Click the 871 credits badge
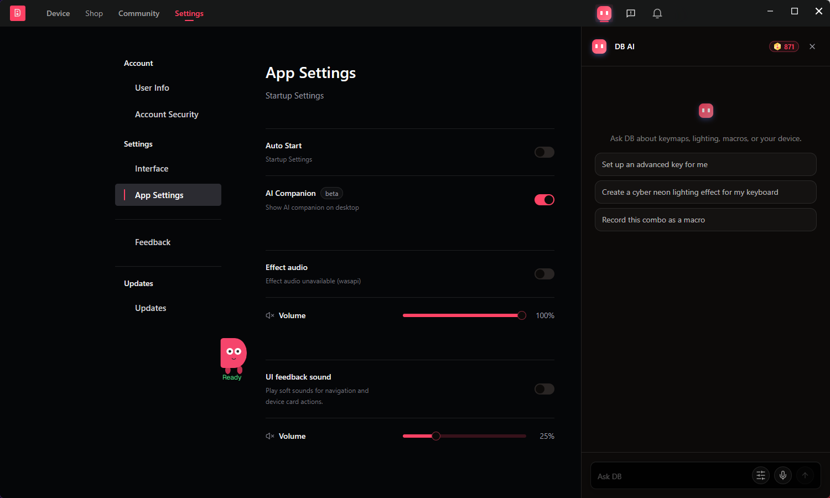The height and width of the screenshot is (498, 830). pos(784,46)
